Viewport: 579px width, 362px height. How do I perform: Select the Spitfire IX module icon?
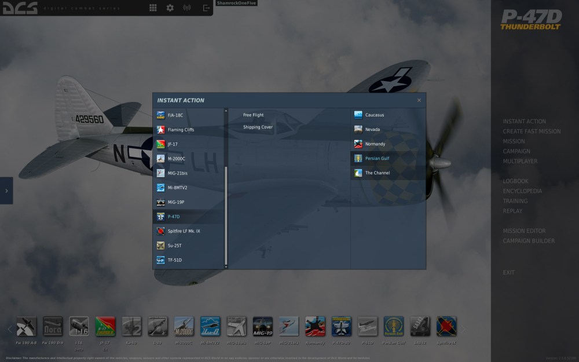point(446,327)
